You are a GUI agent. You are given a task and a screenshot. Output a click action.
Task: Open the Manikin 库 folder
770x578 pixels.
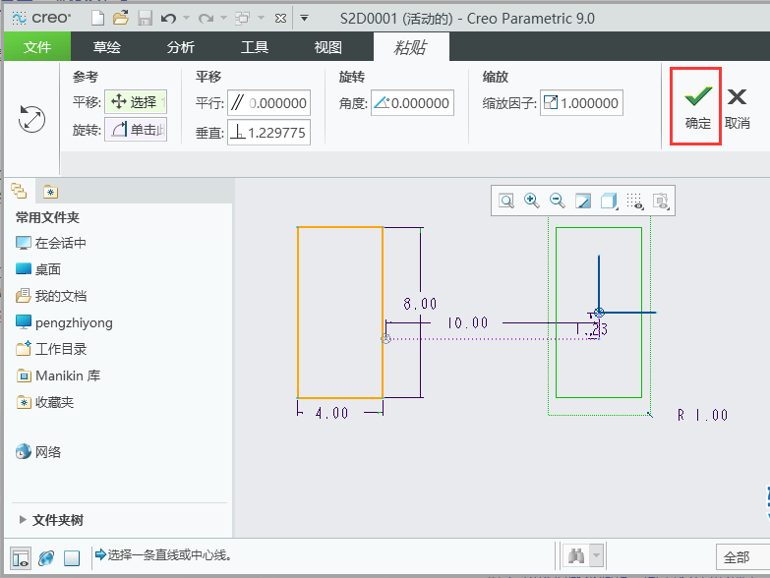(58, 376)
